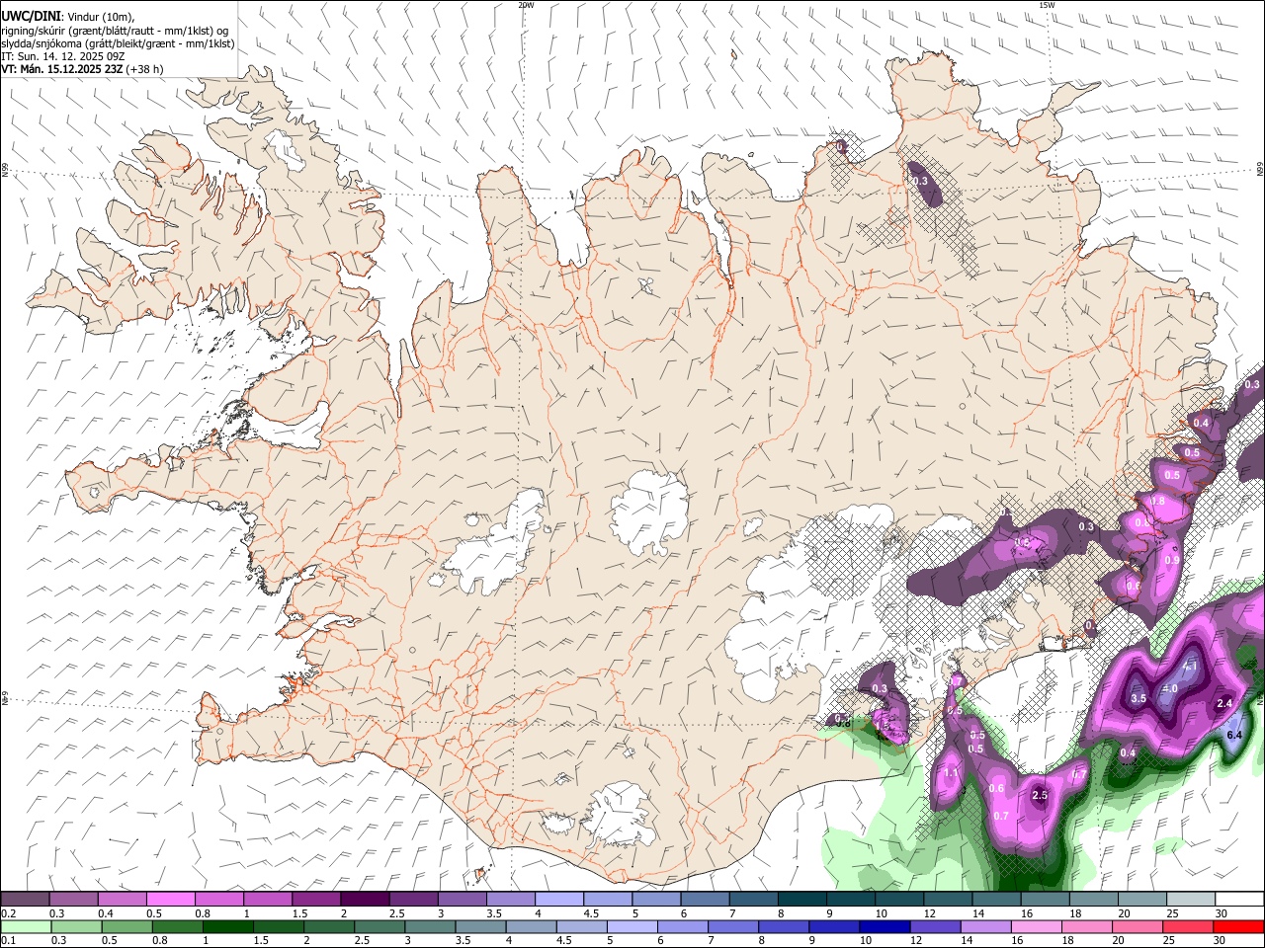Click the '0.9' snowfall value on the east coast

(x=1172, y=560)
